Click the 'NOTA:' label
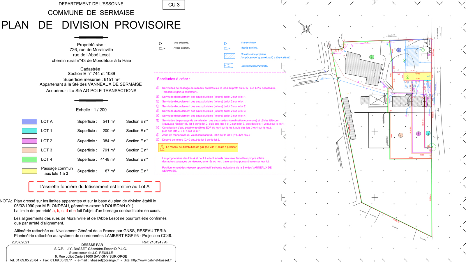466x262 pixels. [6, 201]
